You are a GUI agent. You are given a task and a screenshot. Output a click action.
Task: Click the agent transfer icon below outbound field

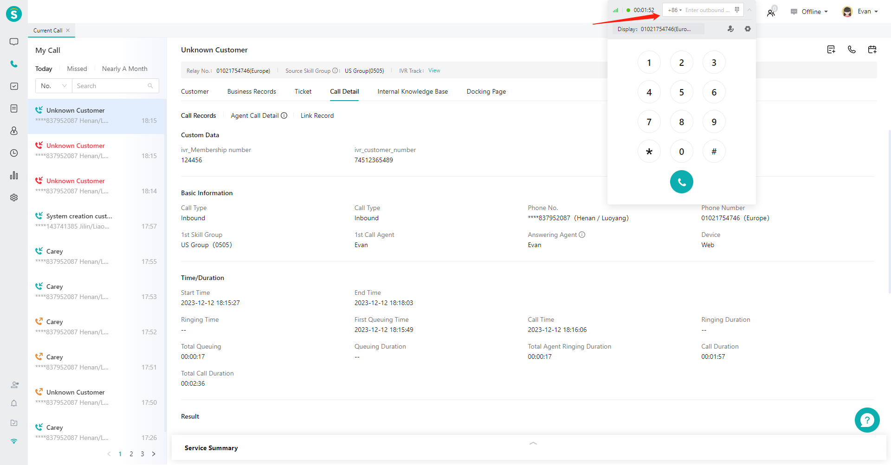tap(730, 29)
